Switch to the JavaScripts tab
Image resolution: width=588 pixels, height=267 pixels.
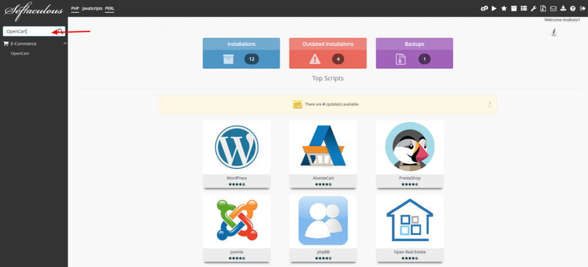92,9
